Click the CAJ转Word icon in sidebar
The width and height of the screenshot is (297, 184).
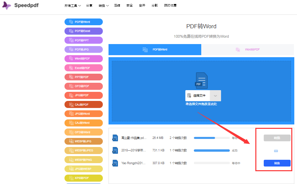[x=71, y=123]
